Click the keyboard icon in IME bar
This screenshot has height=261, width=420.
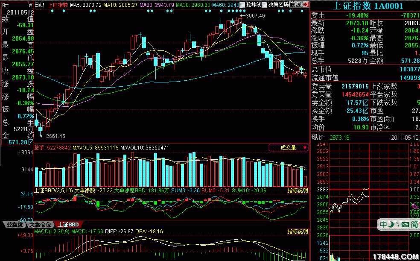tap(405, 224)
